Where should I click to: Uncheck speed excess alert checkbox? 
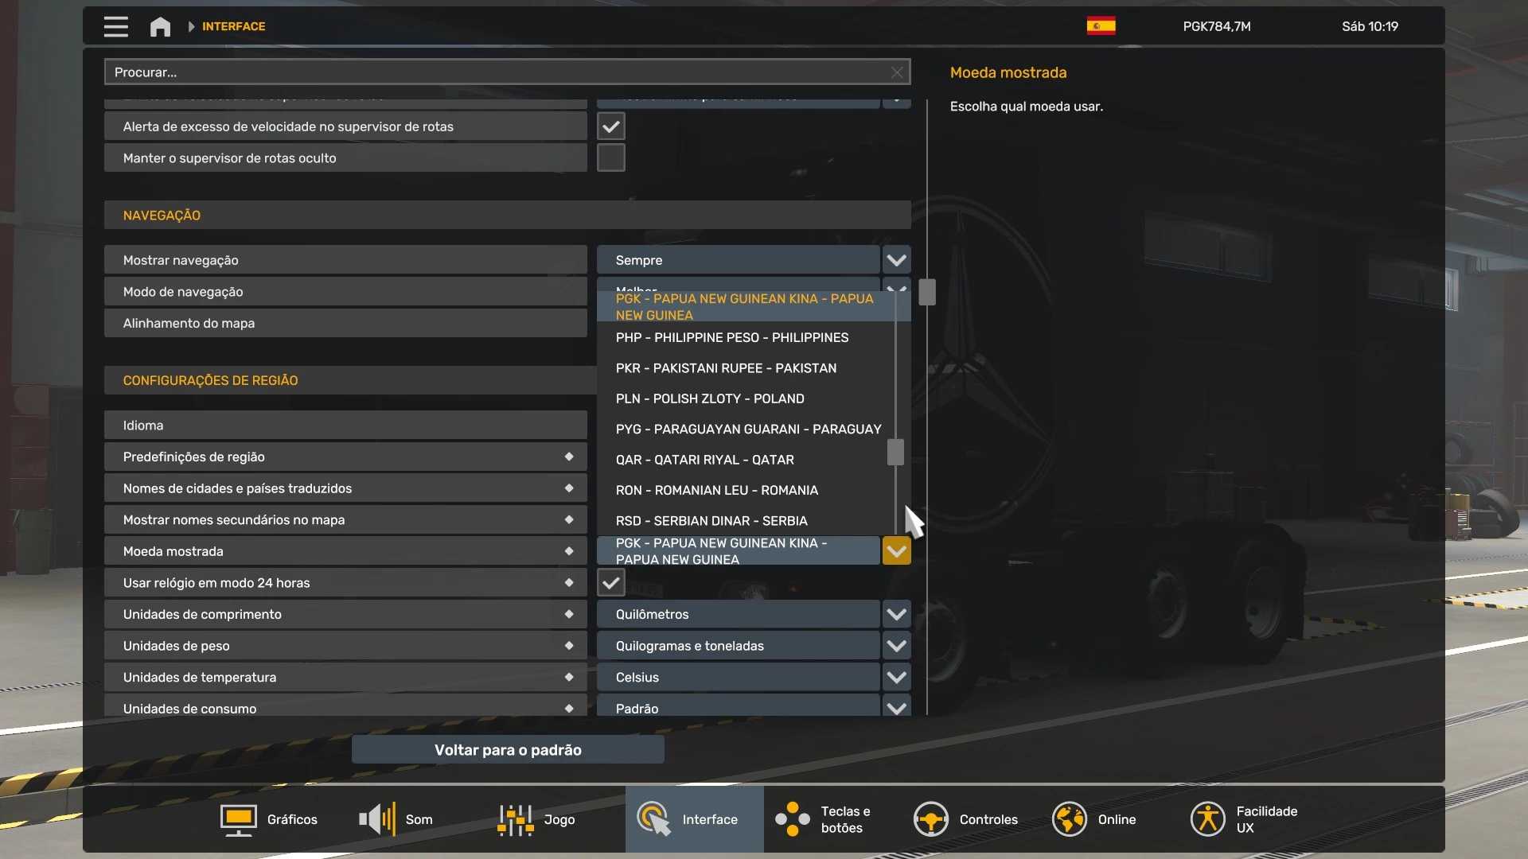610,126
